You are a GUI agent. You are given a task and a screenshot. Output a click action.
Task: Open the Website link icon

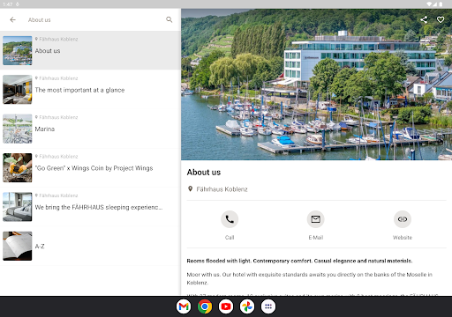point(403,219)
